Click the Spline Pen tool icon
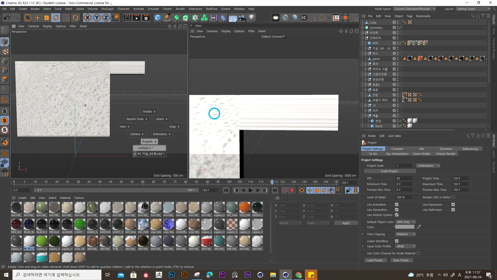Image resolution: width=497 pixels, height=280 pixels. pyautogui.click(x=167, y=18)
